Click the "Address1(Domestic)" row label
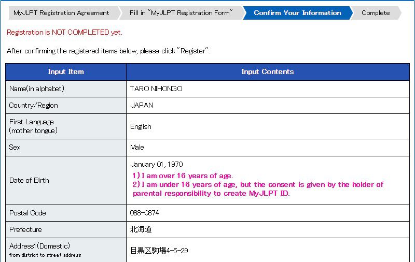Image resolution: width=415 pixels, height=262 pixels. click(x=39, y=246)
